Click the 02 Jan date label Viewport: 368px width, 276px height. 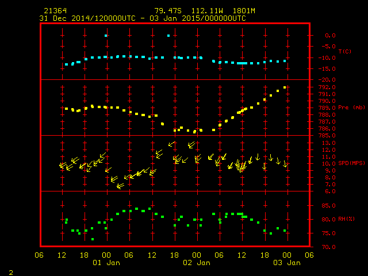[197, 263]
